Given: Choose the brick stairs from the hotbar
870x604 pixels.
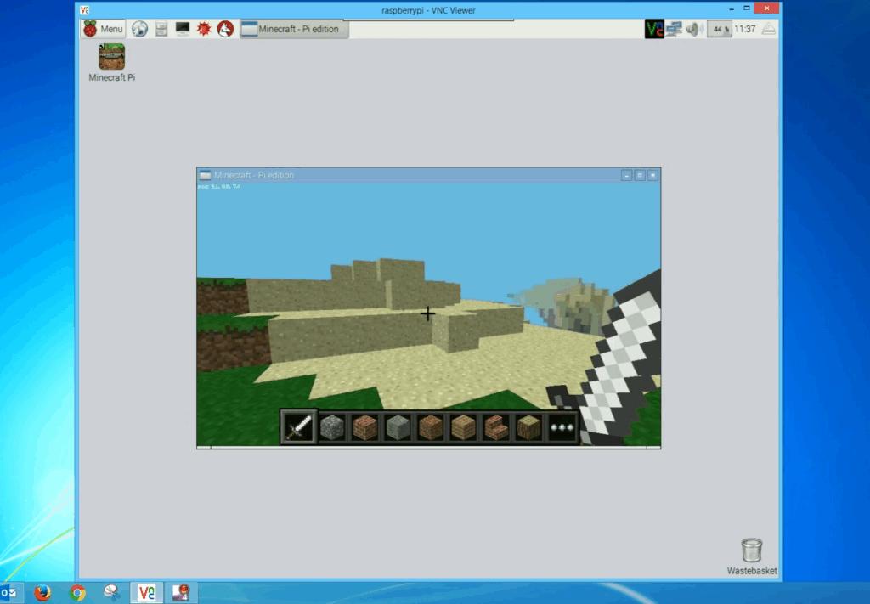Looking at the screenshot, I should pos(496,426).
